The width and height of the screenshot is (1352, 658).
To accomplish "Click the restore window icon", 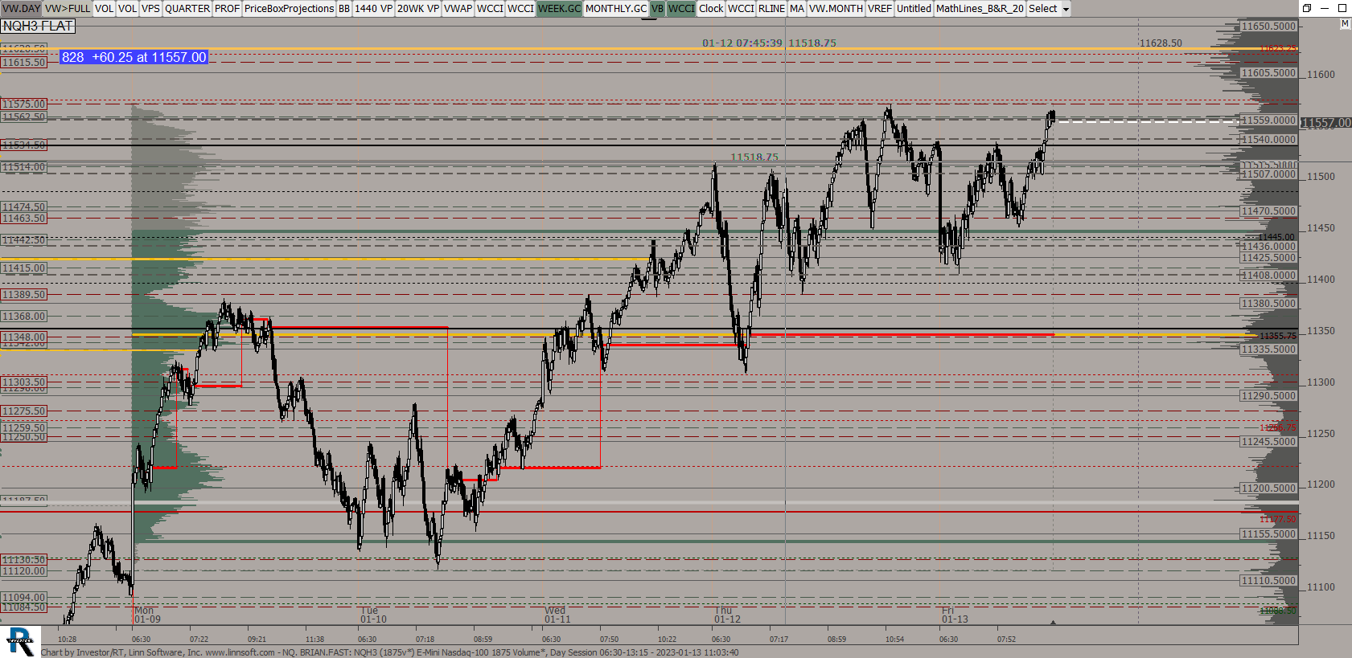I will click(1307, 8).
